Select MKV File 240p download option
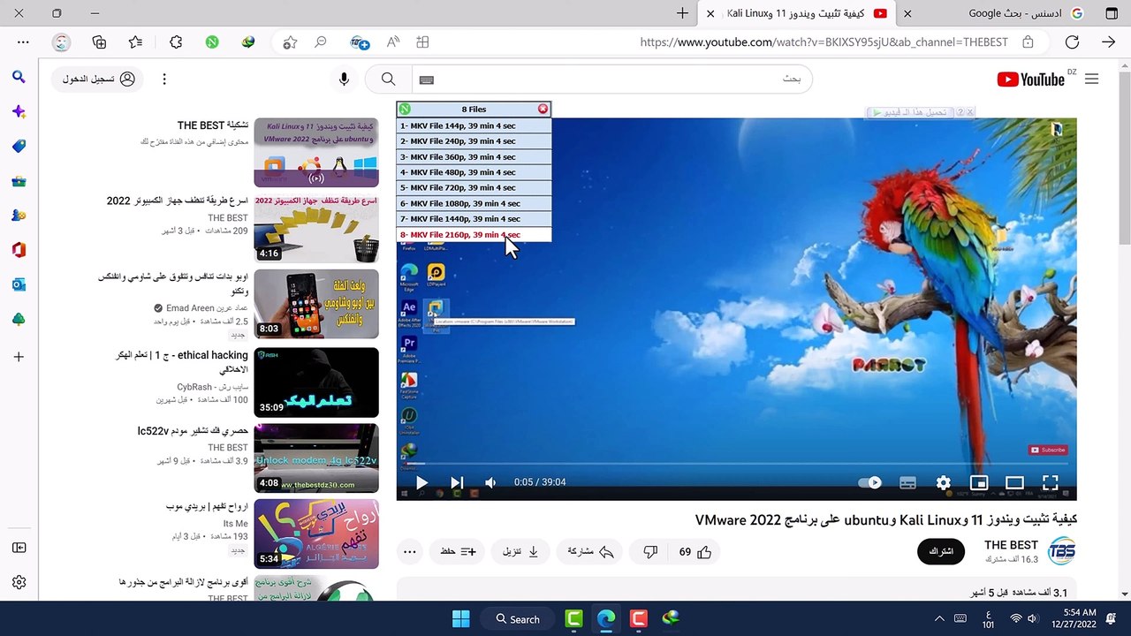 click(x=474, y=141)
